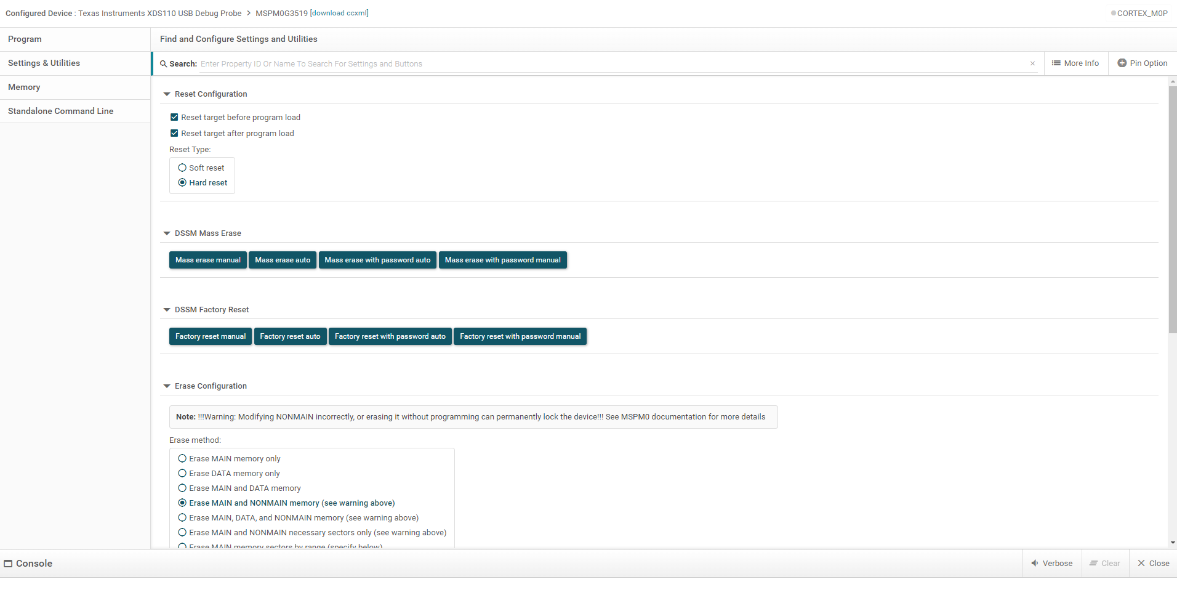Click Mass erase auto button
1177x595 pixels.
(x=283, y=260)
